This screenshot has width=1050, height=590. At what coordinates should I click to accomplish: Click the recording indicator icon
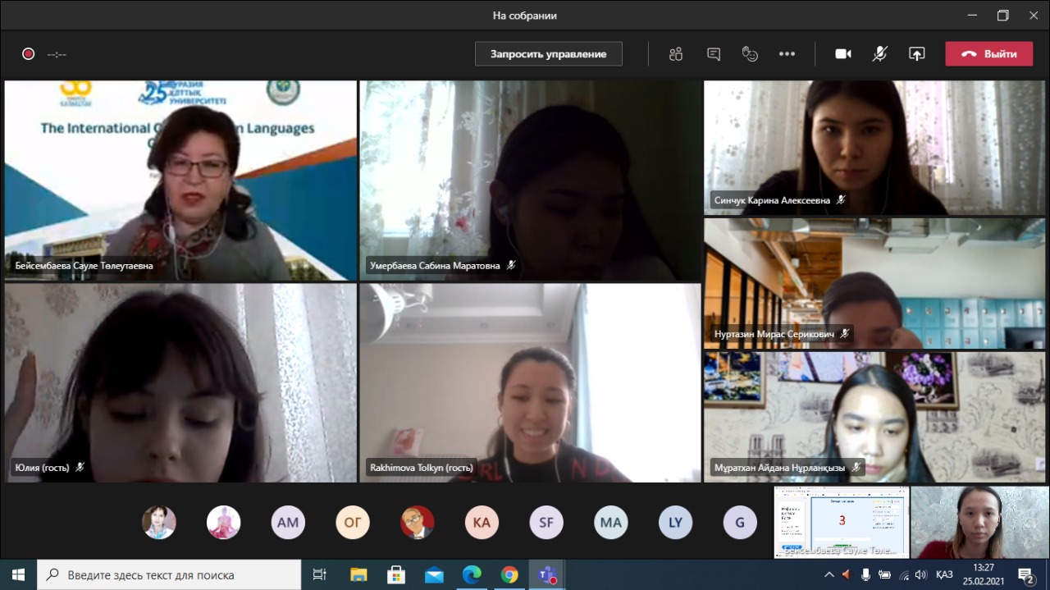[28, 54]
